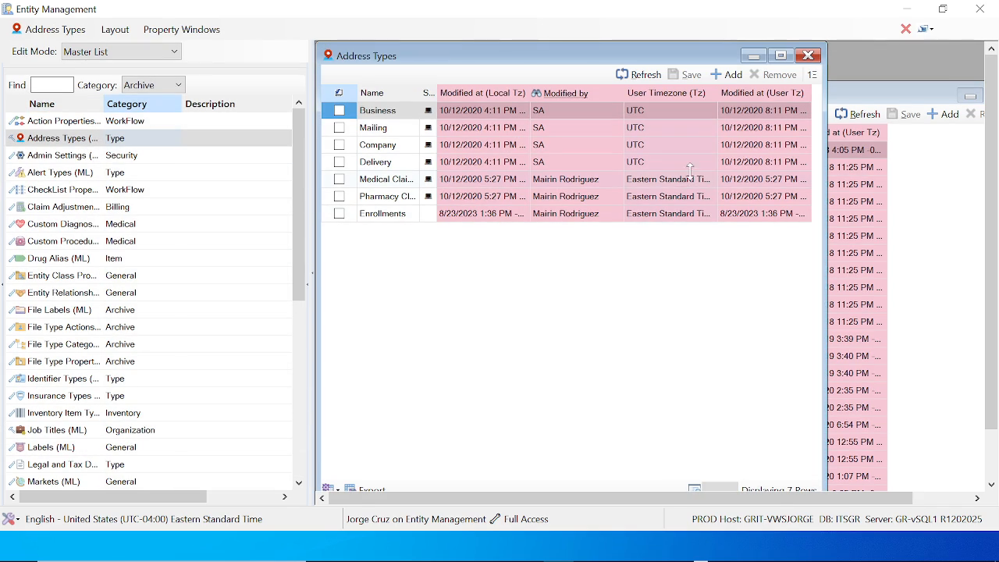Viewport: 999px width, 562px height.
Task: Sort grid by Modified at (Local Tz) header
Action: click(x=483, y=93)
